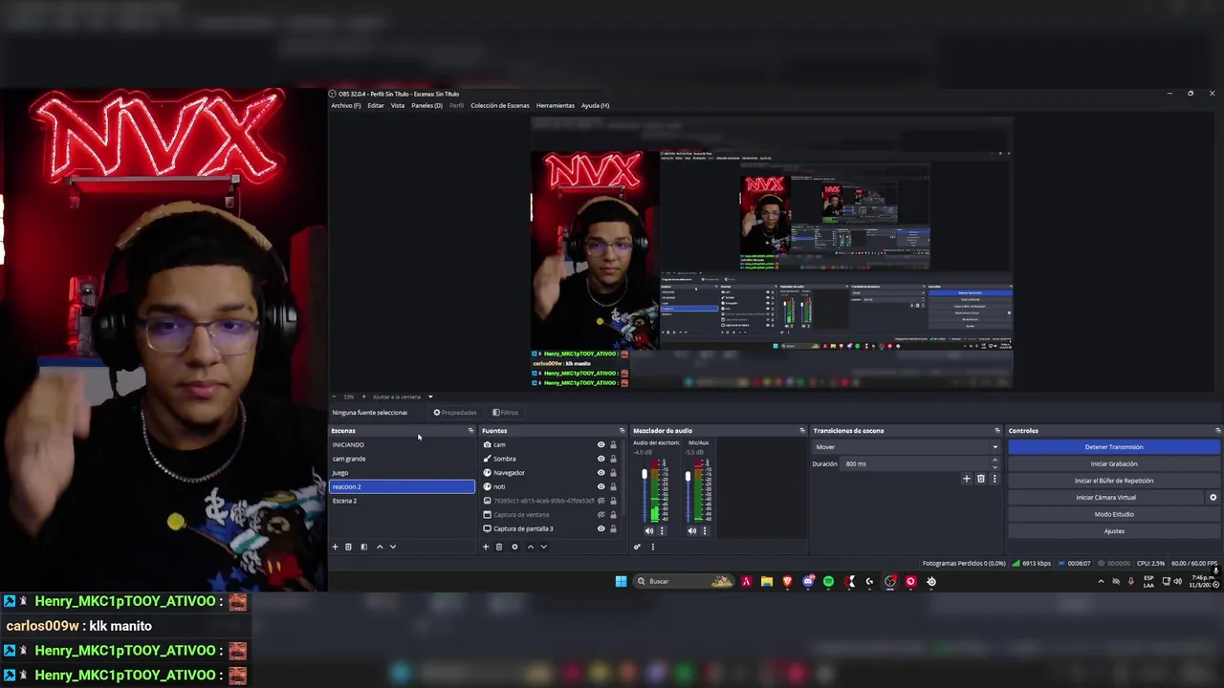Open Audio del escritorio options dots

pyautogui.click(x=661, y=530)
